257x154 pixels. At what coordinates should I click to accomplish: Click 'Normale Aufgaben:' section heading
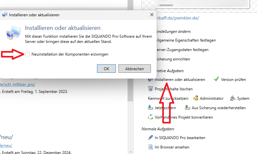coord(158,129)
